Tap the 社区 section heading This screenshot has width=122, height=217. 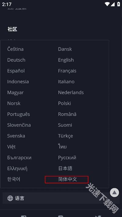tap(13, 29)
